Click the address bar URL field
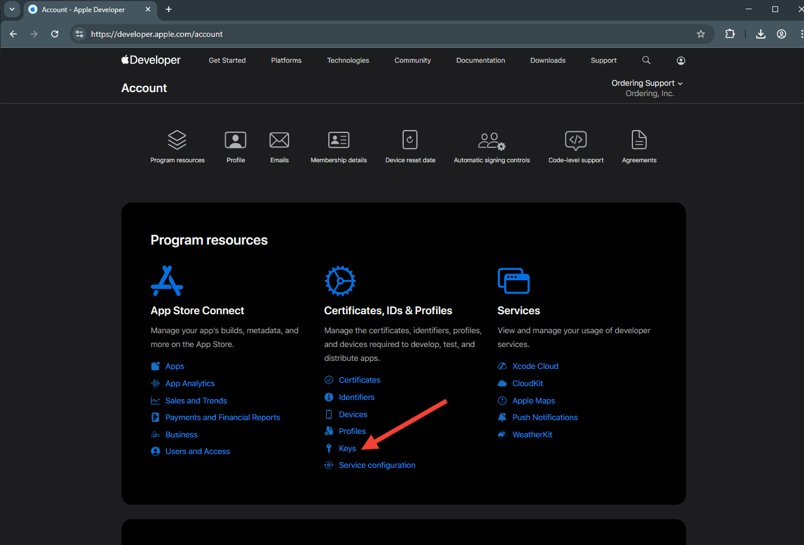This screenshot has height=545, width=804. pos(392,34)
